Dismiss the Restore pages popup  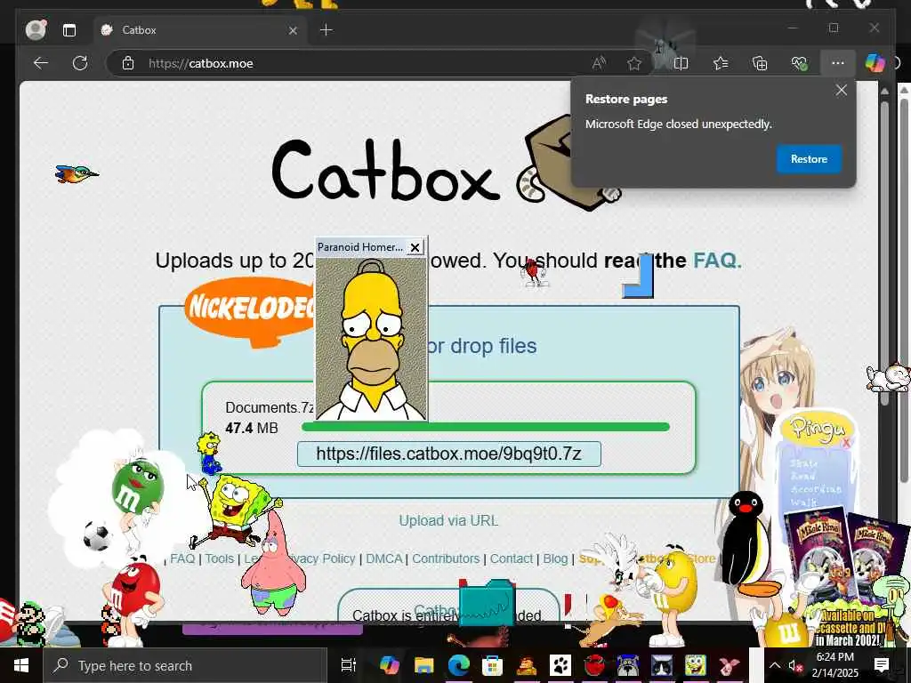coord(842,90)
